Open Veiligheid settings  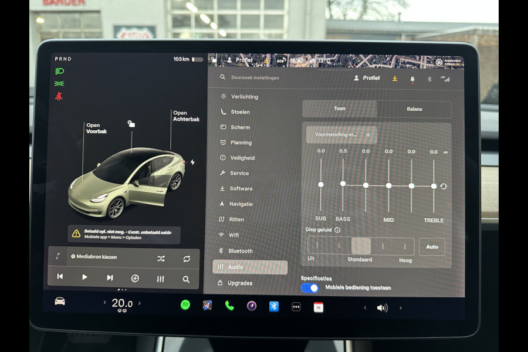click(x=243, y=158)
